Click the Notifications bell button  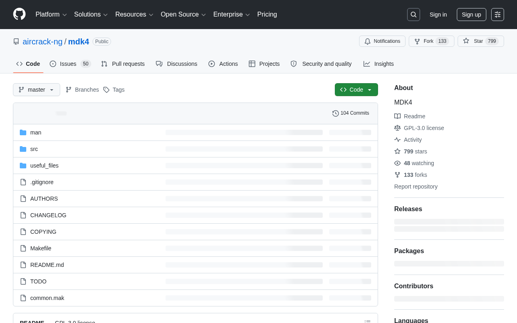click(x=382, y=41)
